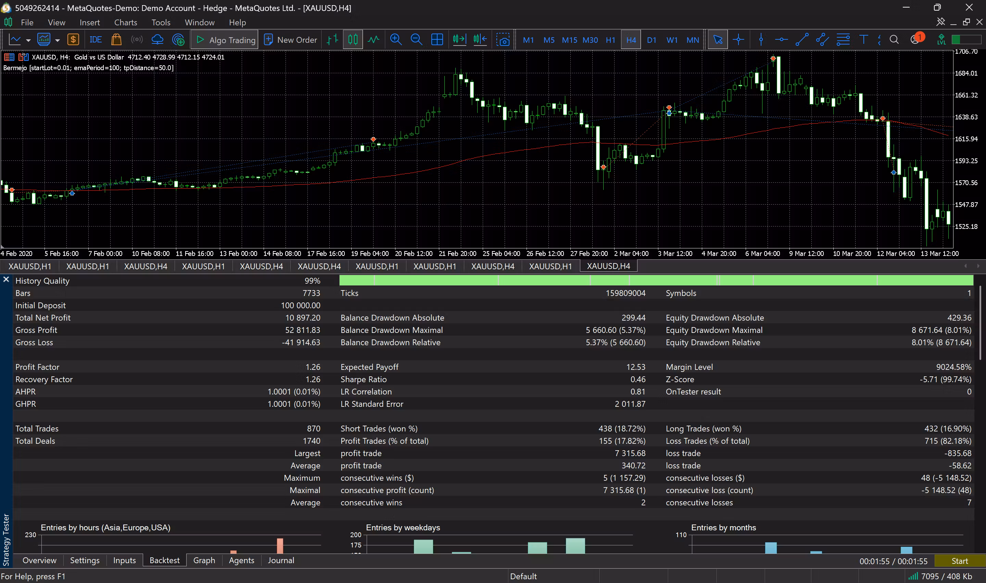Open the Insert menu
This screenshot has width=986, height=583.
click(x=90, y=22)
